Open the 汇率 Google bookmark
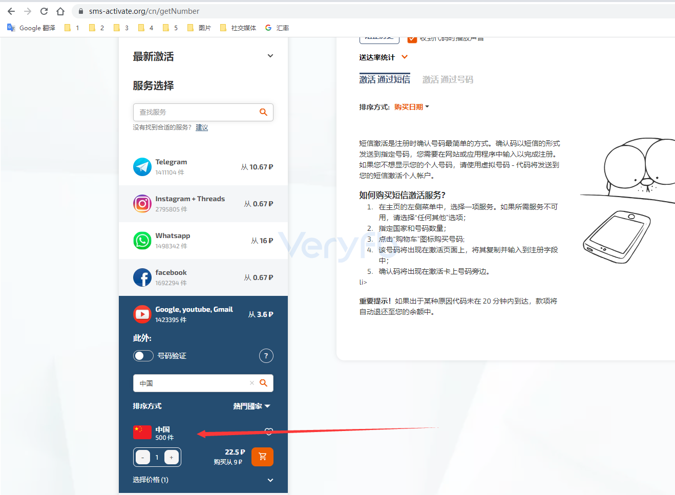Viewport: 675px width, 495px height. coord(277,28)
